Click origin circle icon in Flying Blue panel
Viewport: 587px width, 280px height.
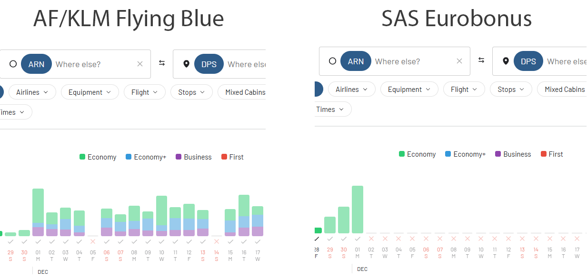click(x=13, y=64)
